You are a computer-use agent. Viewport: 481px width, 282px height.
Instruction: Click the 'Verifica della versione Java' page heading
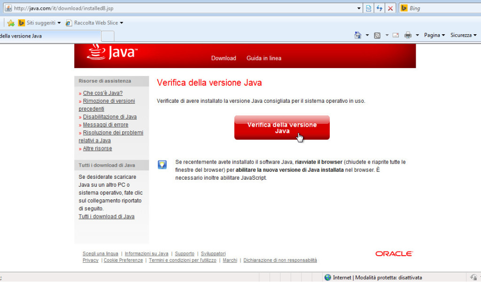[x=209, y=83]
